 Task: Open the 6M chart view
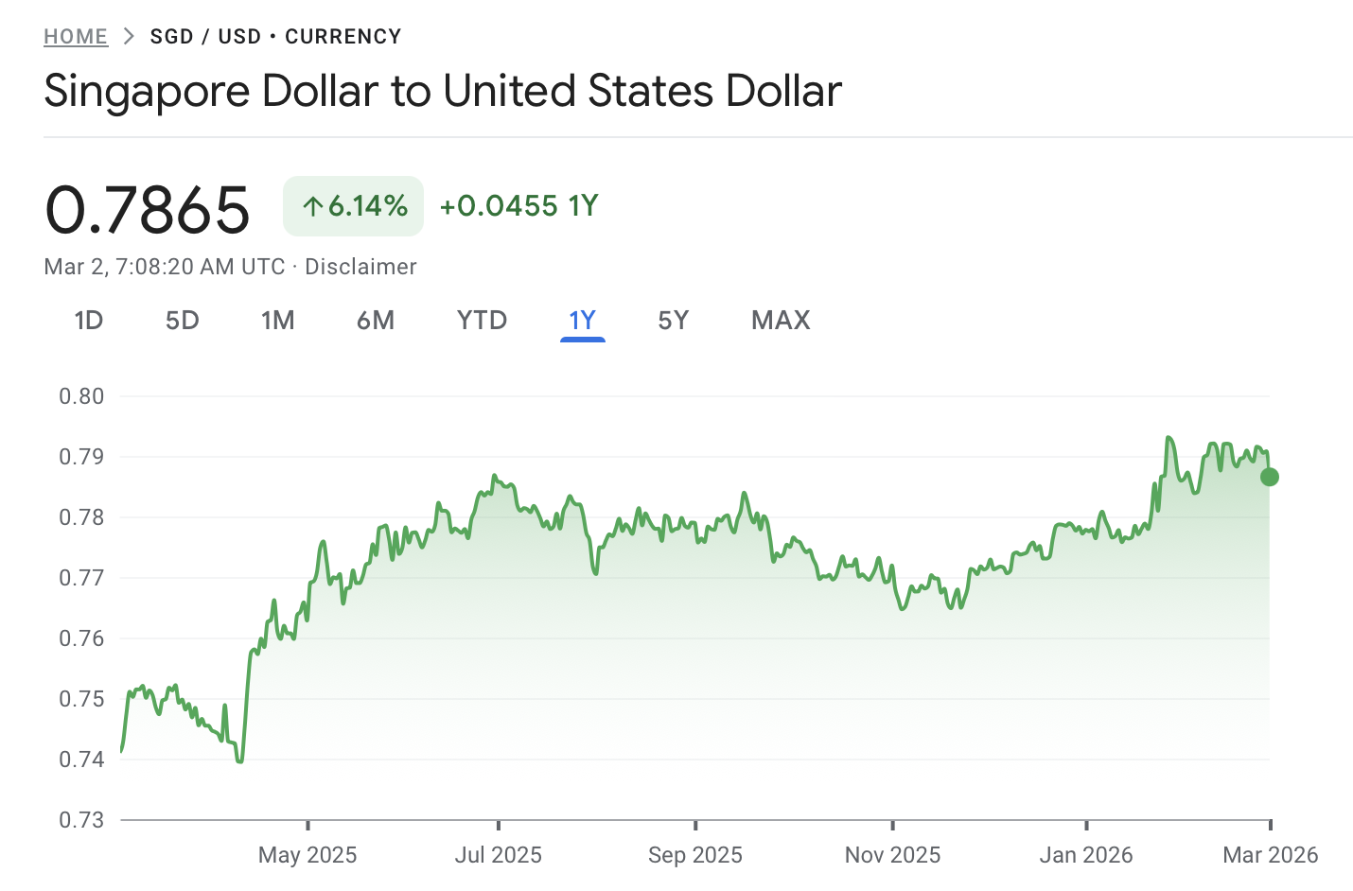(376, 321)
